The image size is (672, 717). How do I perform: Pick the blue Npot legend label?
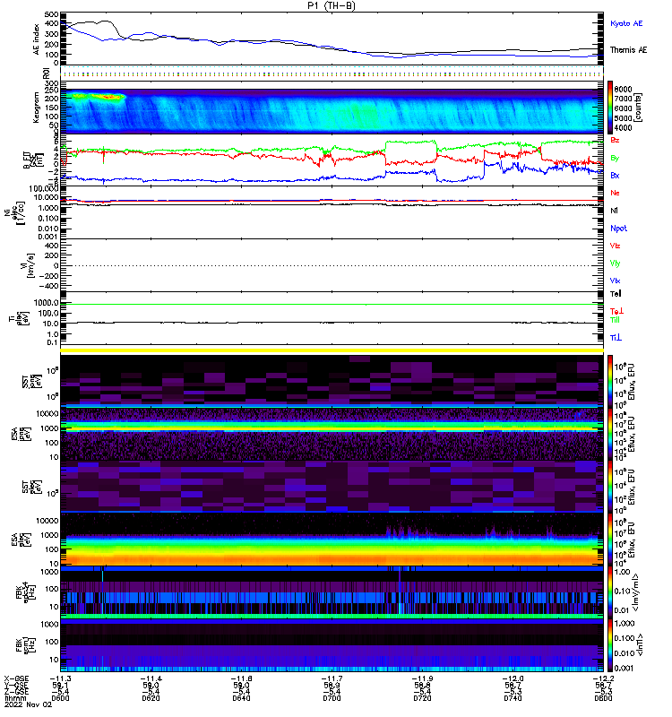618,229
